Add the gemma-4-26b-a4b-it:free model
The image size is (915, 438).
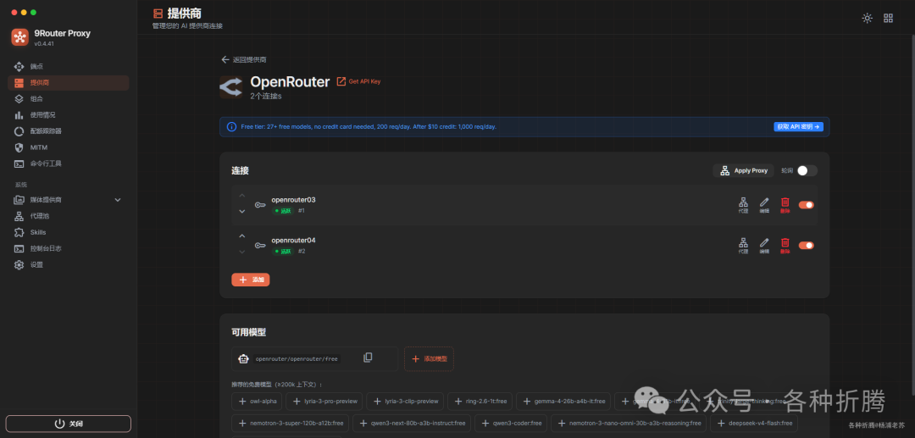point(563,402)
